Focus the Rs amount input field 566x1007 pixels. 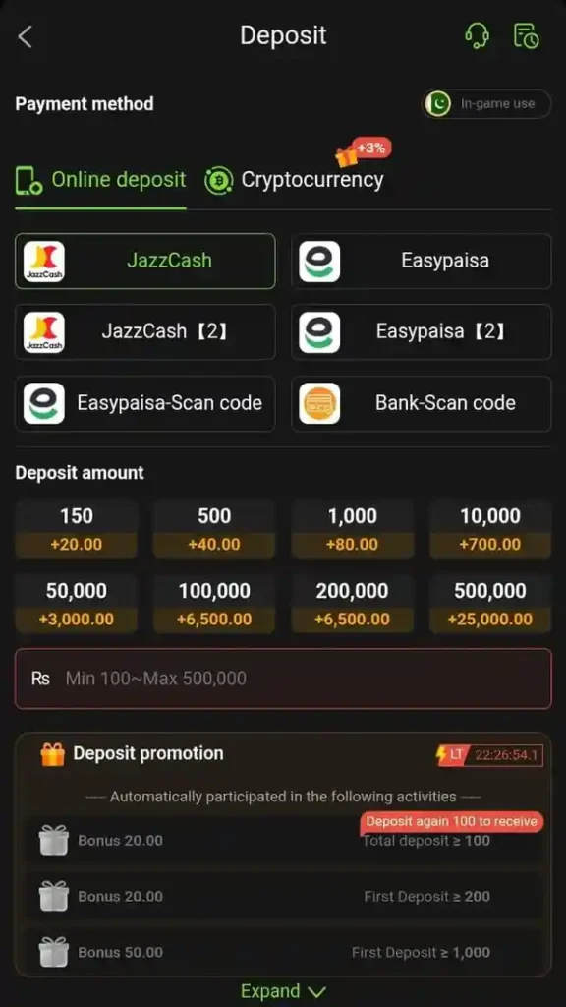(283, 679)
